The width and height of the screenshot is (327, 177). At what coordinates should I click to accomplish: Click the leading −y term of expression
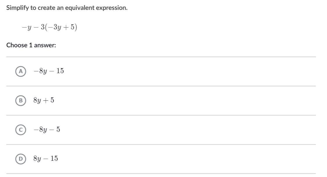[26, 28]
